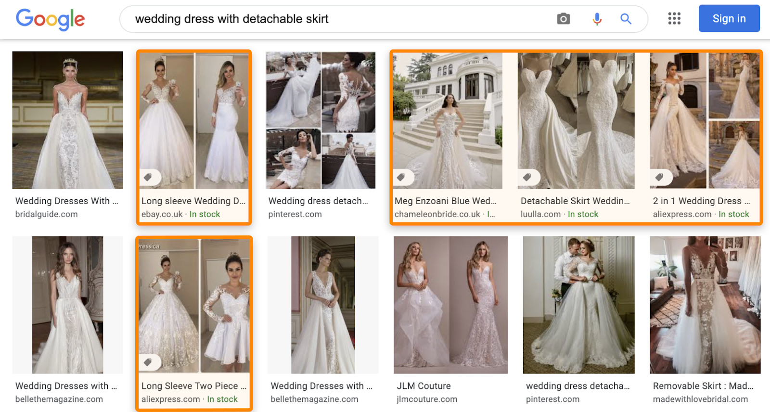Search by image using camera icon

pyautogui.click(x=563, y=19)
